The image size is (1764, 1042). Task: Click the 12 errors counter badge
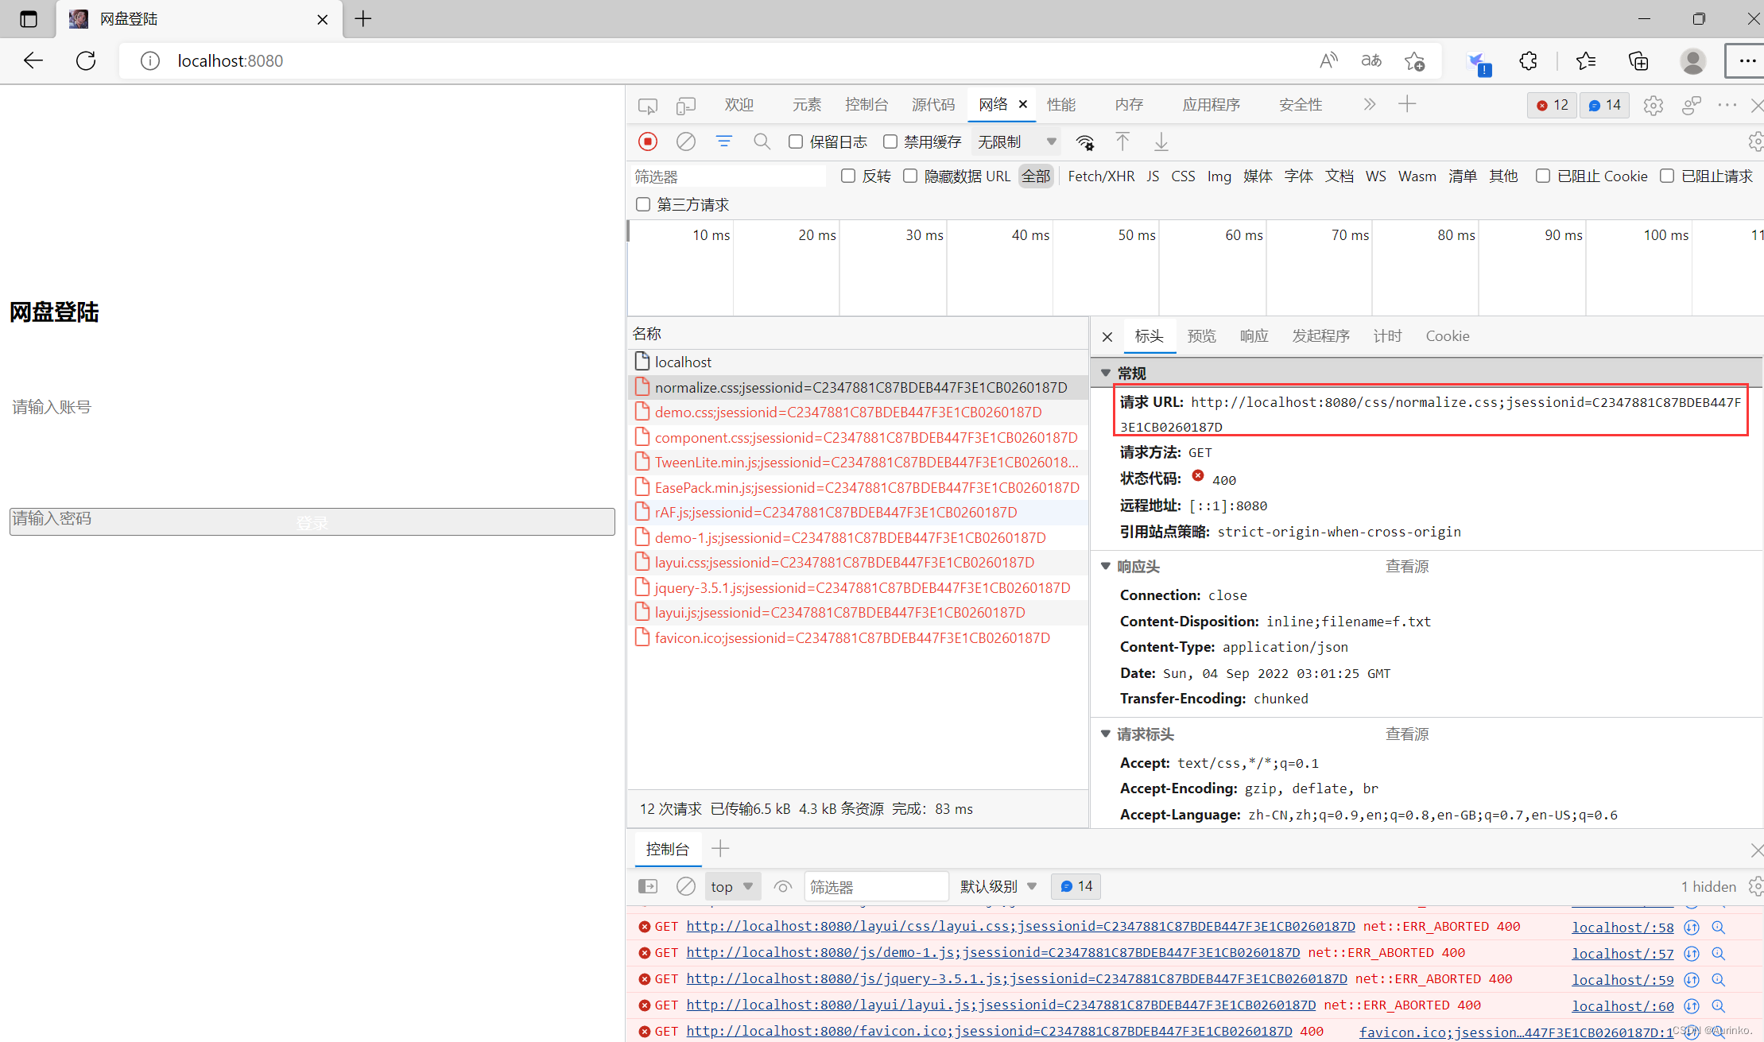[1552, 105]
